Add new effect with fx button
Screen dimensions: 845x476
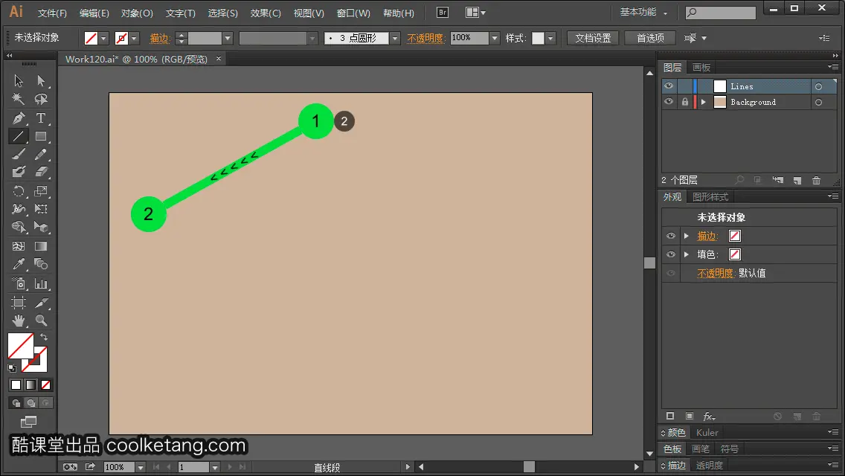[709, 416]
